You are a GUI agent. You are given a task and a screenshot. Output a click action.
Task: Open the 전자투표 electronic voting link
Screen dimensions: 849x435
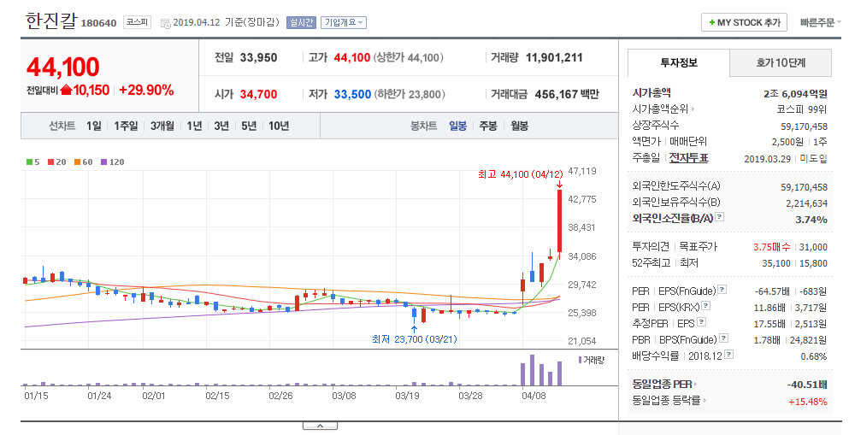point(688,158)
